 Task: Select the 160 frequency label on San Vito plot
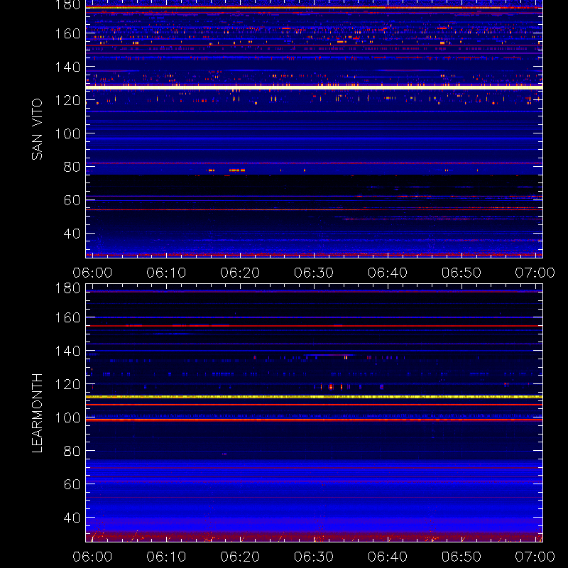pyautogui.click(x=67, y=33)
